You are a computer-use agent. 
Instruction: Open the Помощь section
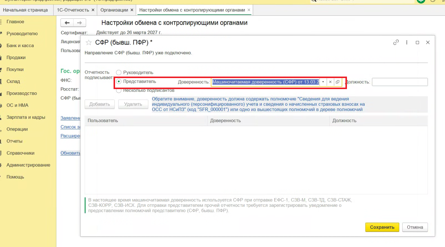click(x=15, y=177)
